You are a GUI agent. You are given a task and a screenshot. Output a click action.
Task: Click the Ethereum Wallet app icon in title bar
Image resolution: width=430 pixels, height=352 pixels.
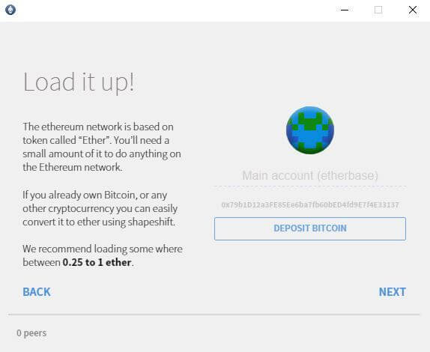10,10
